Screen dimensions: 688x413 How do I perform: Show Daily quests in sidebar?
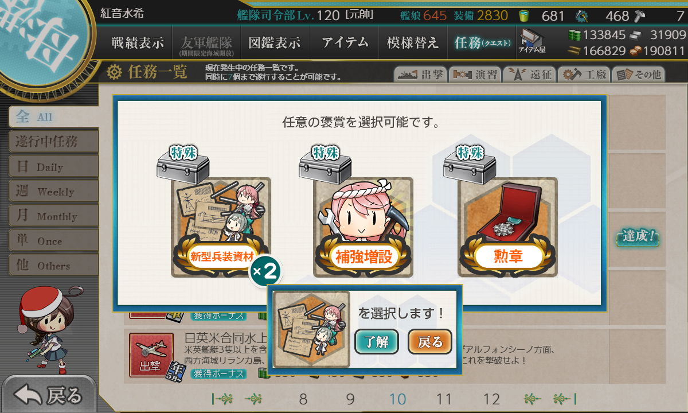tap(53, 167)
